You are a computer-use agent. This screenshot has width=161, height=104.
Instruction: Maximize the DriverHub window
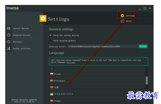(x=145, y=8)
